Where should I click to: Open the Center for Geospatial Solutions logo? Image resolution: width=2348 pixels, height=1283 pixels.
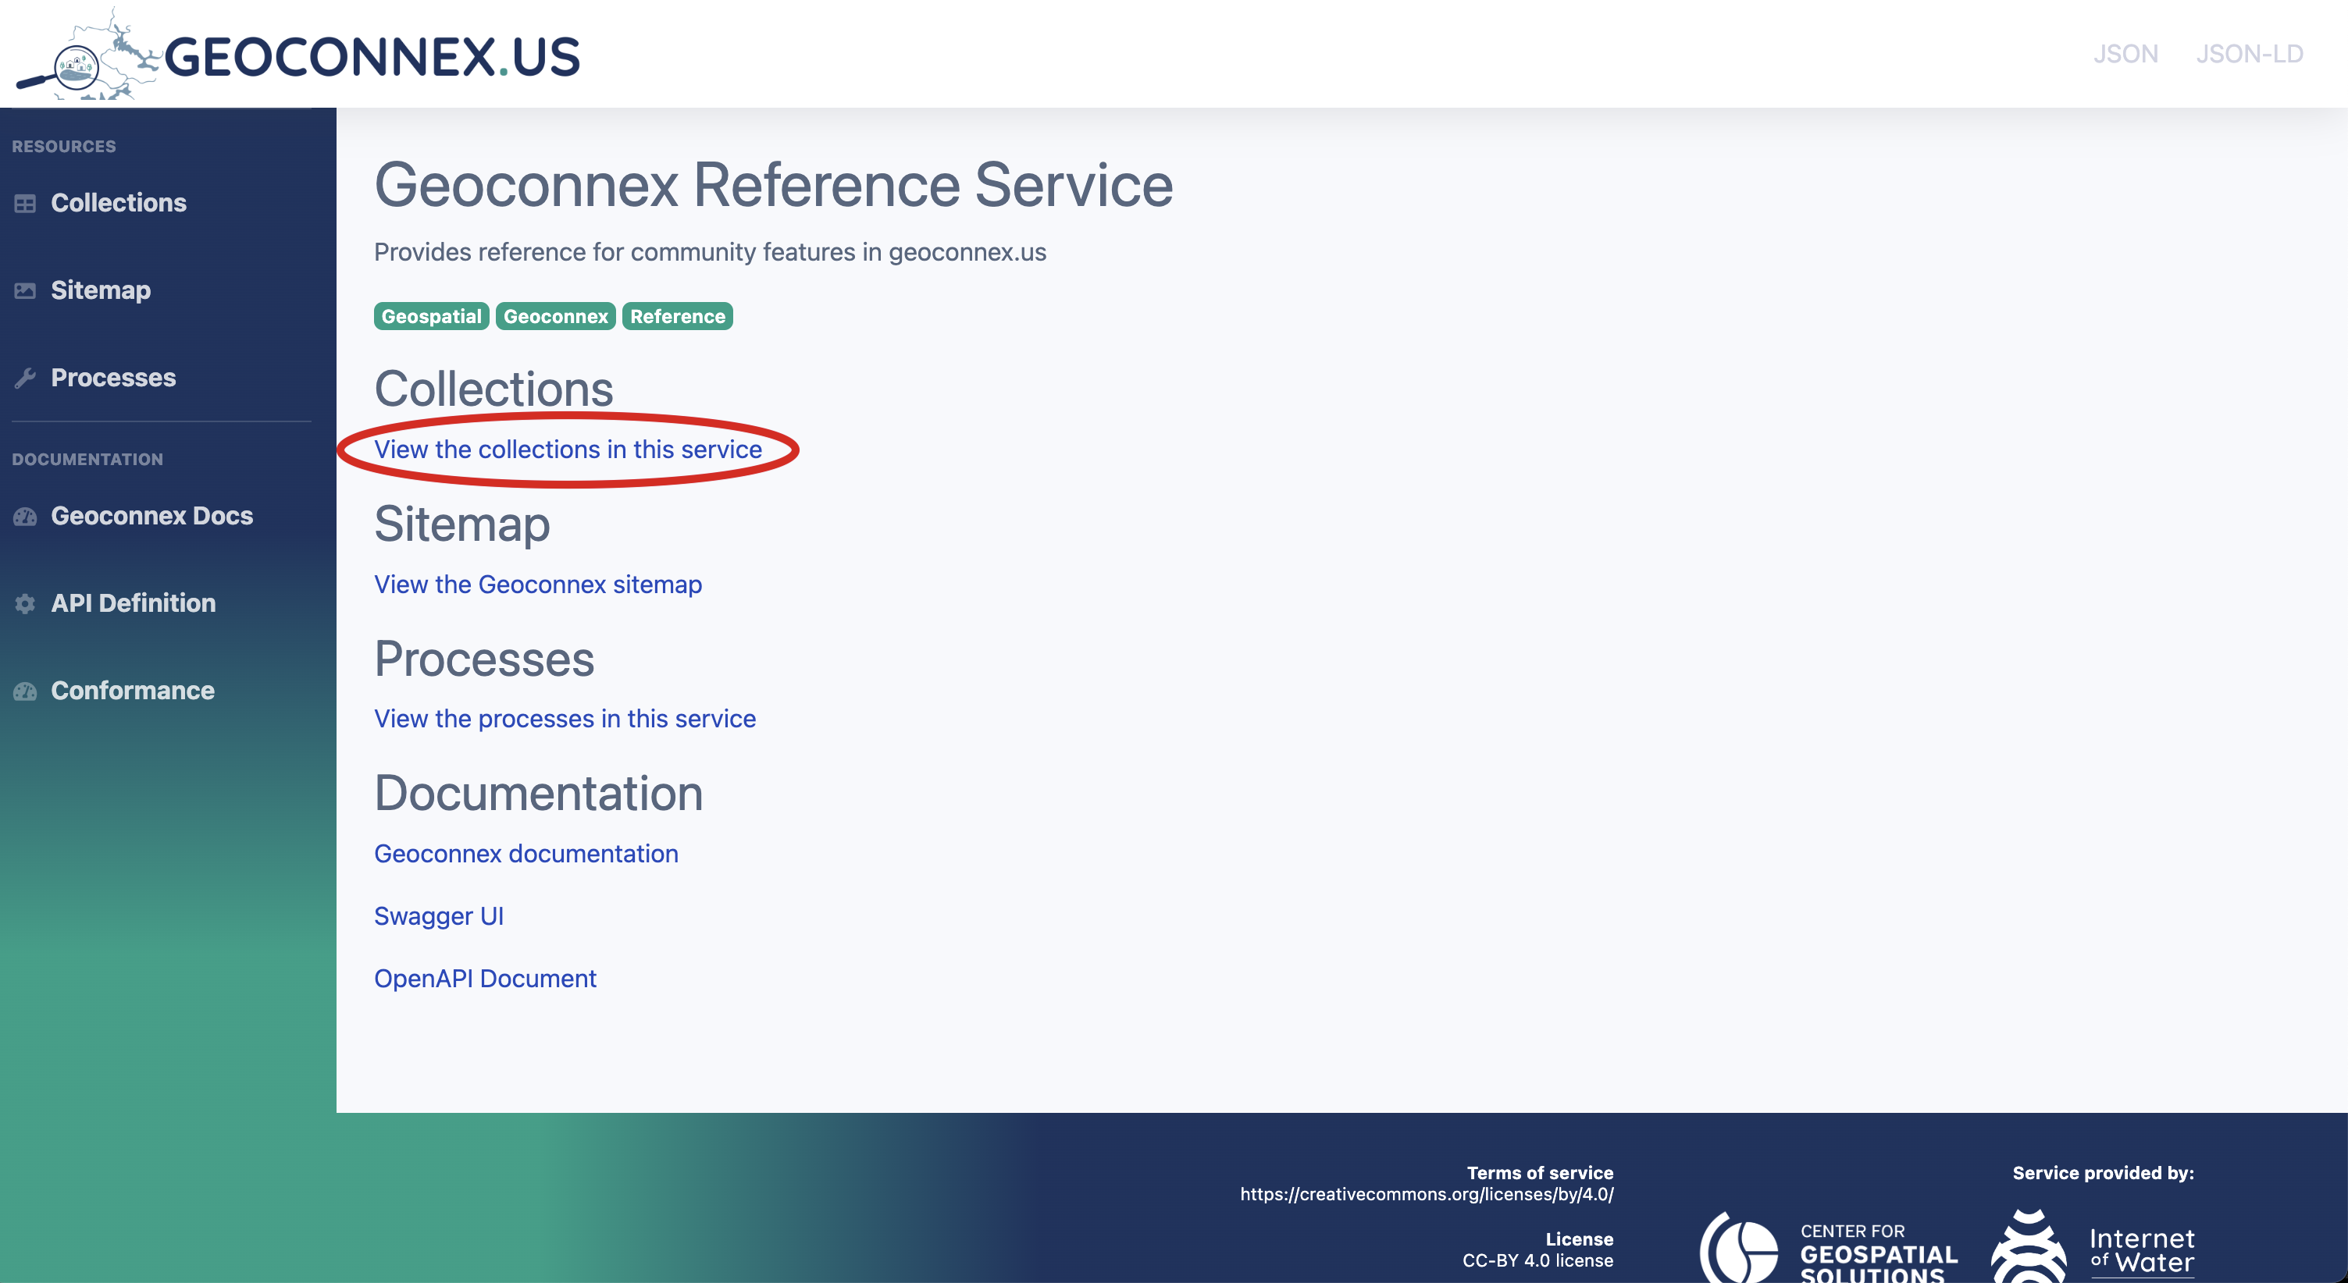click(x=1829, y=1246)
